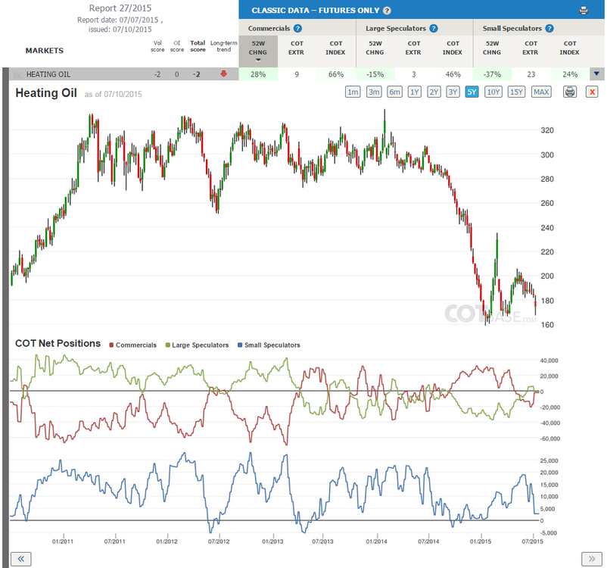Click the Commercials 66% COT index cell
This screenshot has height=568, width=607.
[x=336, y=74]
